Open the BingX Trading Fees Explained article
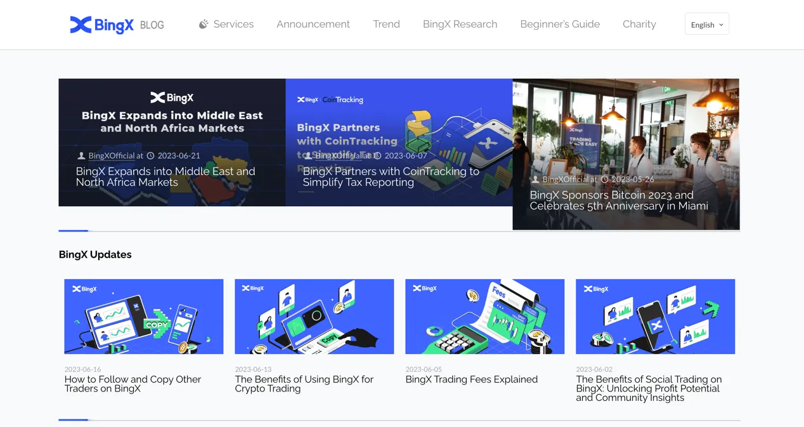Screen dimensions: 804x427 coord(472,379)
